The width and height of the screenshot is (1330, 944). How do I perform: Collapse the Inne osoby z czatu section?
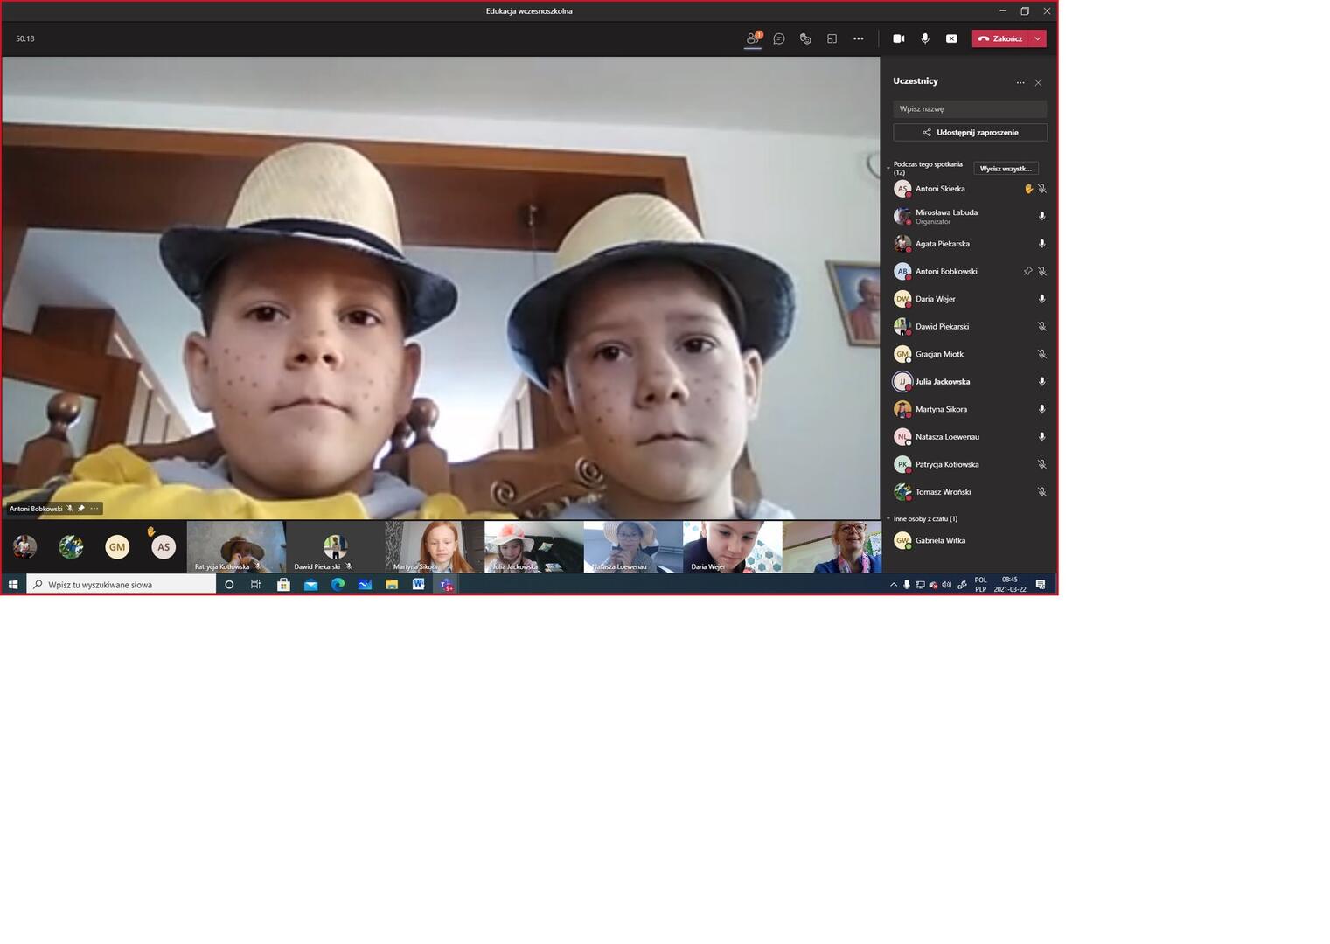tap(888, 519)
